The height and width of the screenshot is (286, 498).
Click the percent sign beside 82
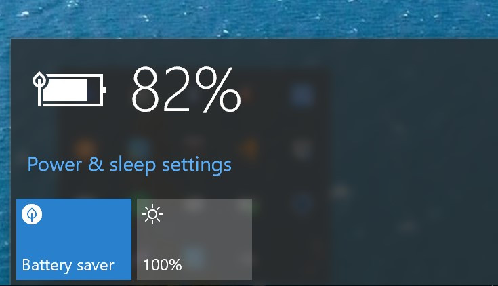[218, 90]
